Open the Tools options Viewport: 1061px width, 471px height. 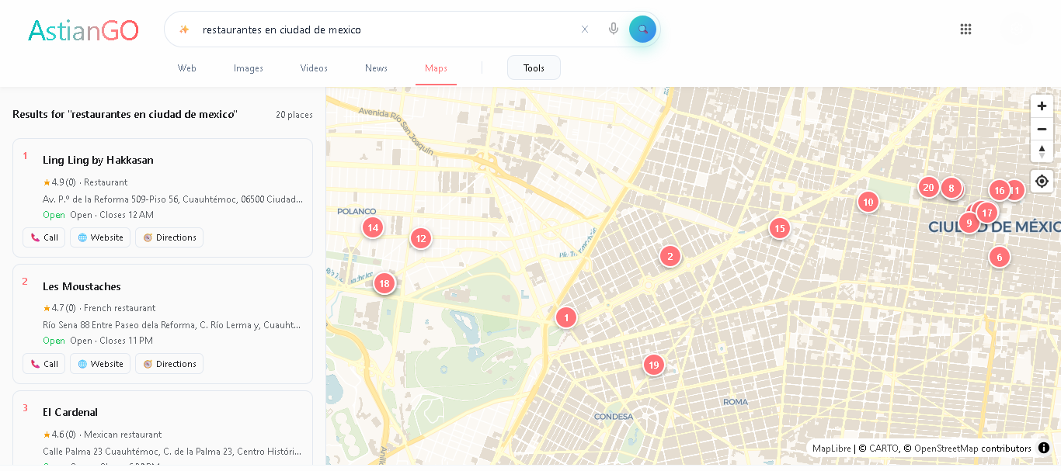tap(534, 68)
